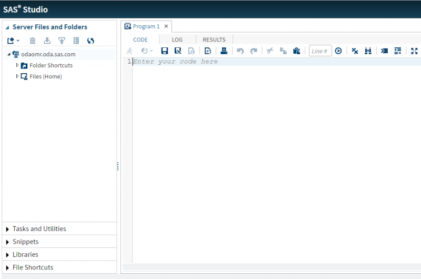Image resolution: width=421 pixels, height=279 pixels.
Task: Click the Line # input field
Action: point(320,51)
